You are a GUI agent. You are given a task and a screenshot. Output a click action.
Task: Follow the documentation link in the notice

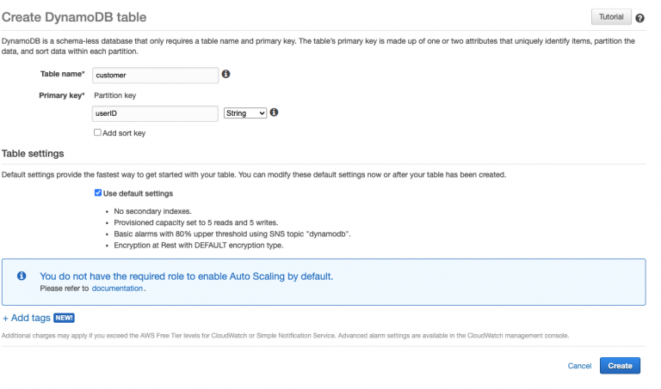[x=117, y=289]
